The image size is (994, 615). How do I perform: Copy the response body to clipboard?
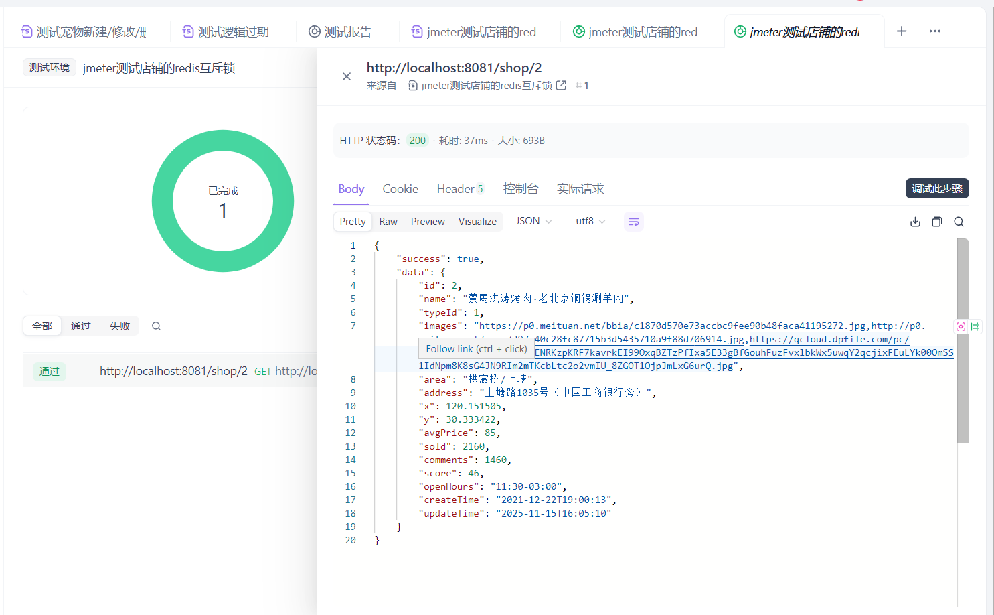(x=937, y=222)
